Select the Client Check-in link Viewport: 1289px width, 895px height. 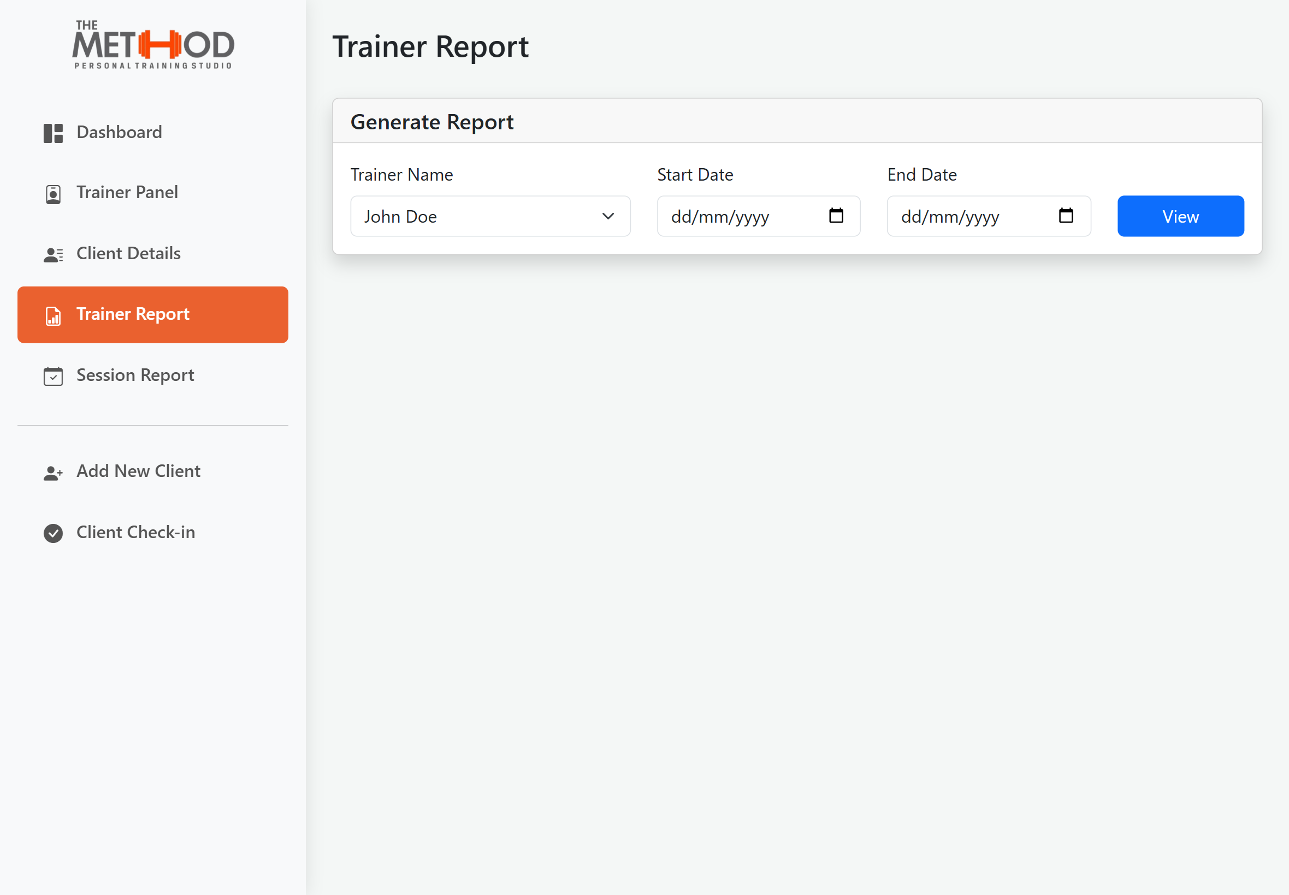point(136,532)
